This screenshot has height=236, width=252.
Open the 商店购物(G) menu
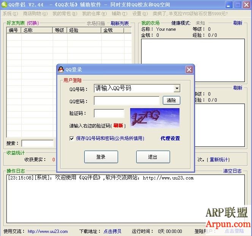click(x=35, y=14)
